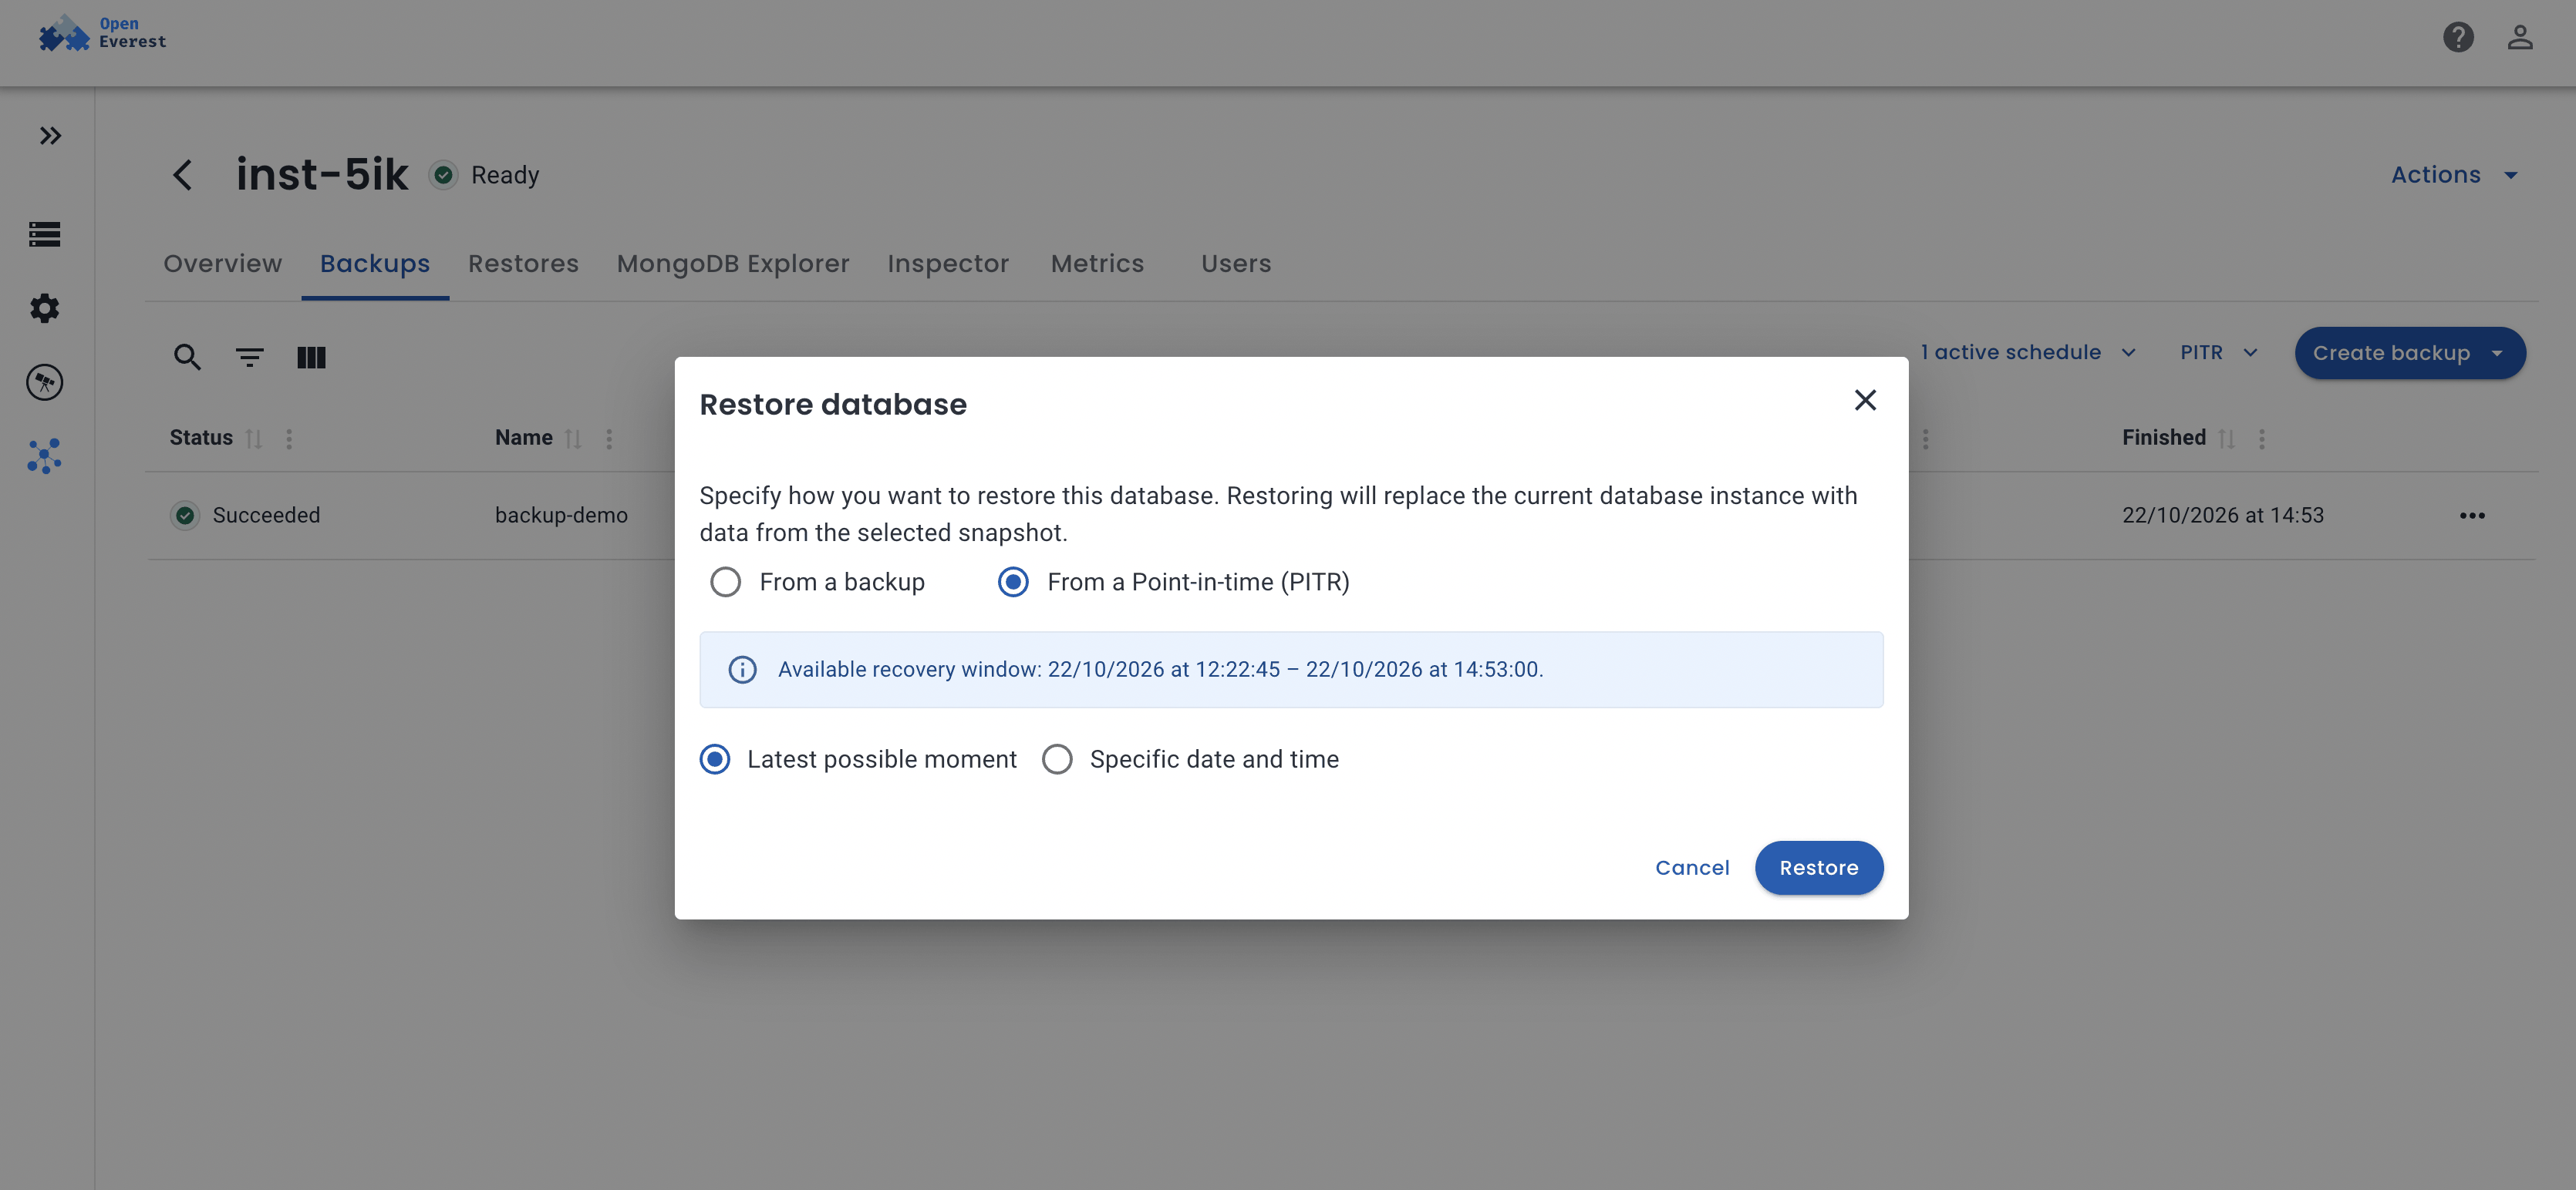Switch to the Restores tab
Viewport: 2576px width, 1190px height.
(x=524, y=264)
